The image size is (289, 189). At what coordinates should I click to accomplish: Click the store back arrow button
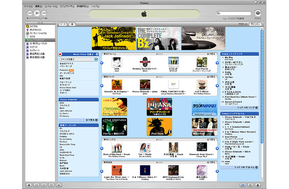[61, 24]
